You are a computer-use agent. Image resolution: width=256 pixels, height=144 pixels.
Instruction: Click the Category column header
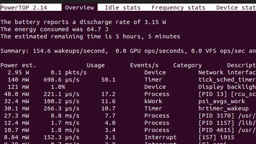(188, 65)
